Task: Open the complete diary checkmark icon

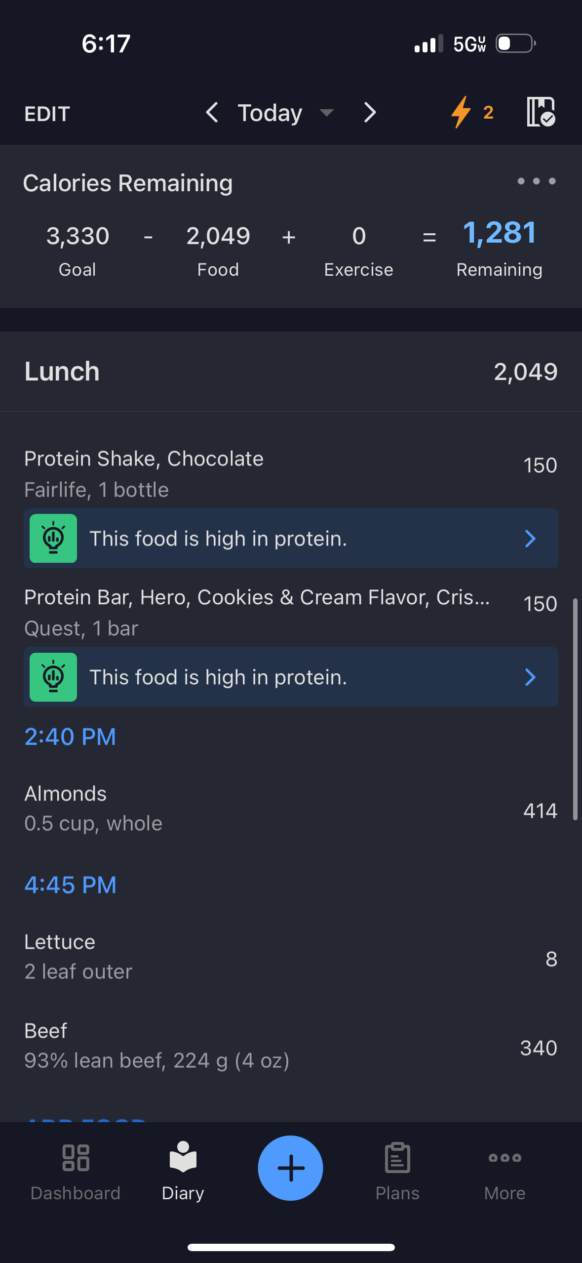Action: click(x=541, y=112)
